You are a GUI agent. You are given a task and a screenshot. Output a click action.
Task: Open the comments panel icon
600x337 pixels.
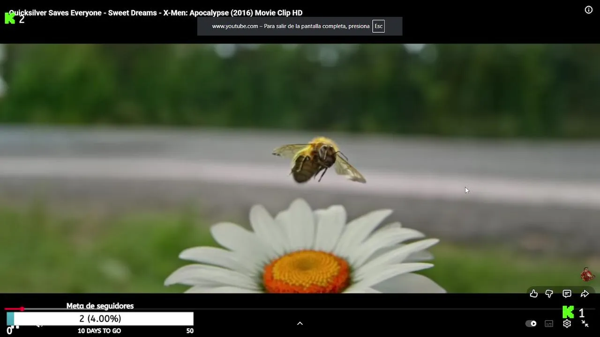coord(567,293)
